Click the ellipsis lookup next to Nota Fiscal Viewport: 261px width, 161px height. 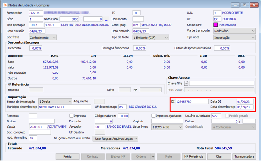click(x=106, y=19)
